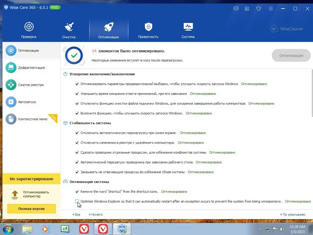Open Сжатие реестра in the sidebar
313x235 pixels.
coord(31,85)
